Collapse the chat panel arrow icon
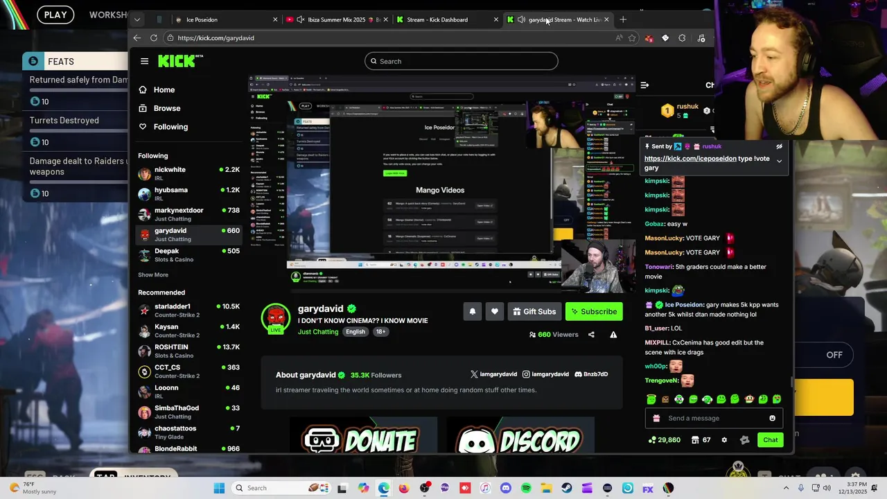Image resolution: width=887 pixels, height=499 pixels. (x=644, y=85)
